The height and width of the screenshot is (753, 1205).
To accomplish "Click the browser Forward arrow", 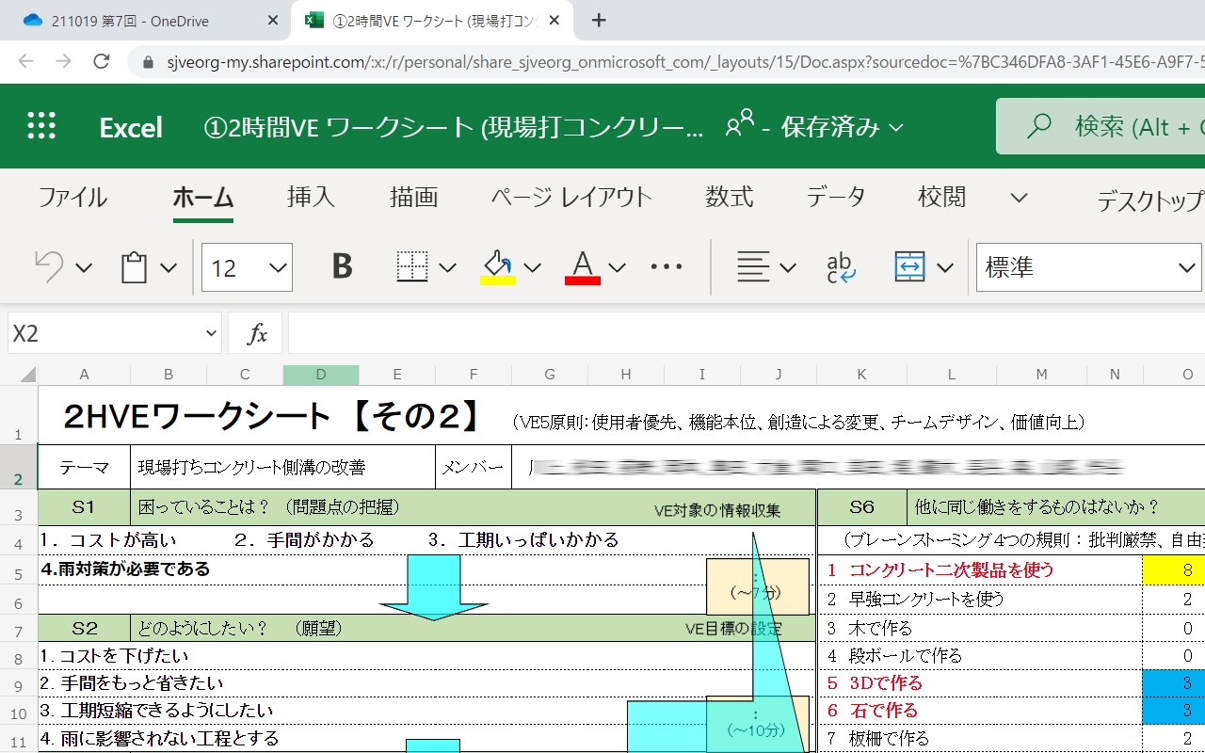I will [63, 61].
